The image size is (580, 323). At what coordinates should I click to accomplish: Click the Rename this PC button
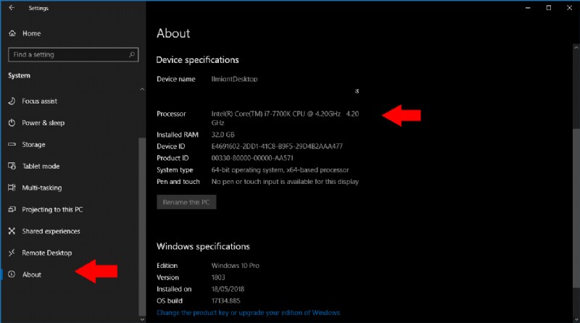[x=186, y=202]
